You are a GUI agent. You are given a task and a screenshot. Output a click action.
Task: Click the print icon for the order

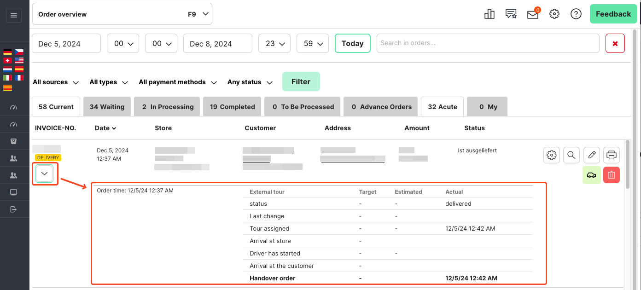(612, 155)
